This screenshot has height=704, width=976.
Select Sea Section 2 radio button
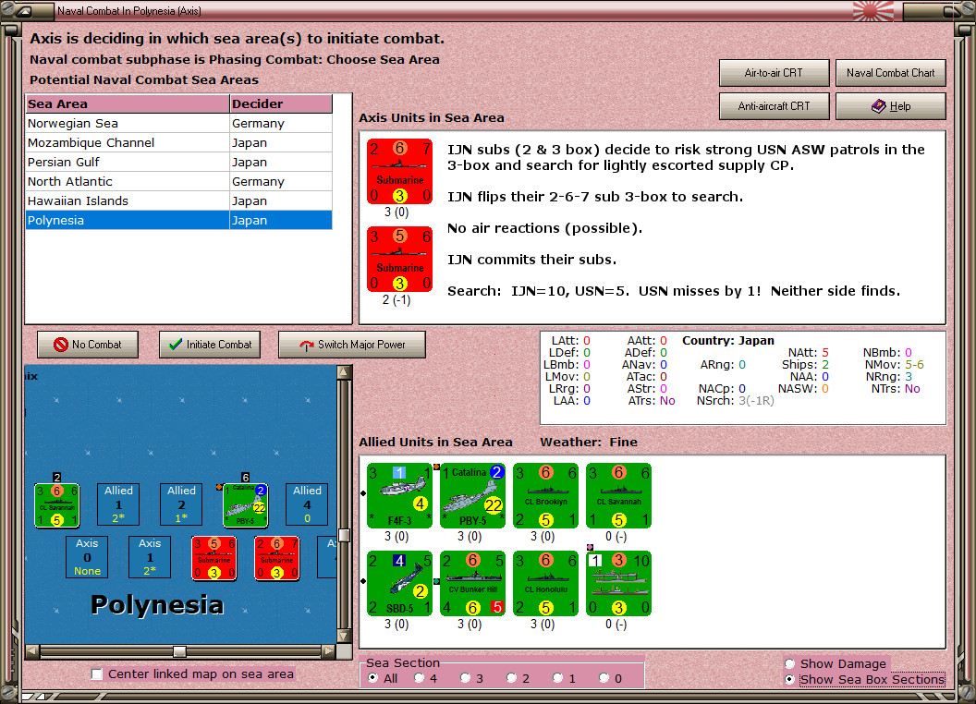click(511, 678)
